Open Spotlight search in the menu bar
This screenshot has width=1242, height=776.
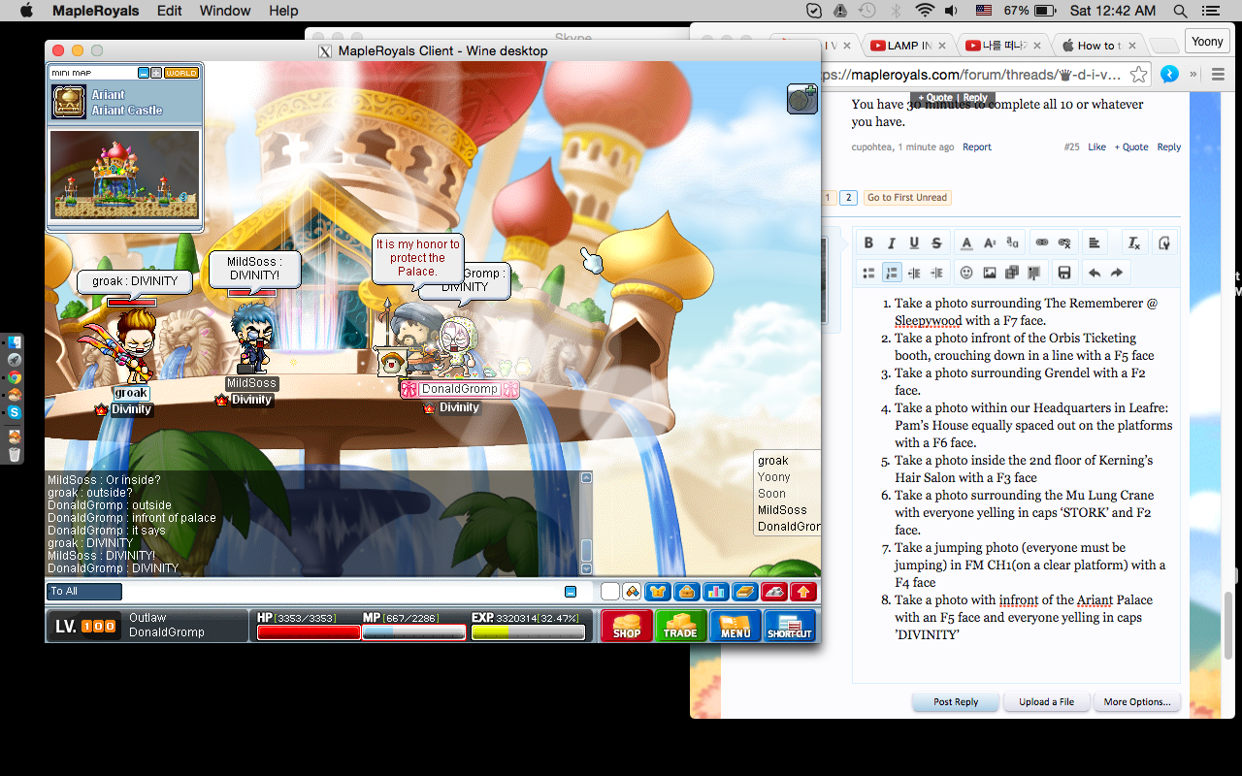(x=1181, y=11)
